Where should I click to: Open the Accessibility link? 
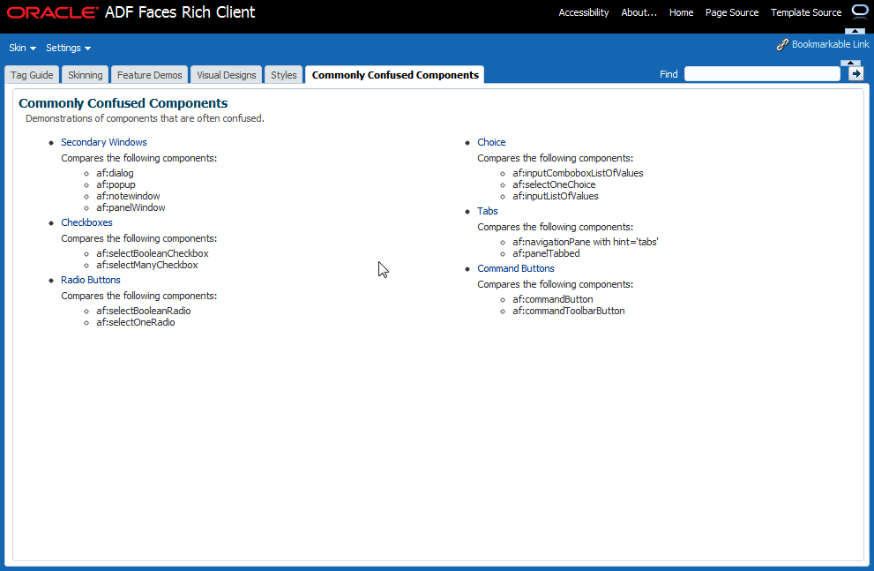click(x=584, y=12)
